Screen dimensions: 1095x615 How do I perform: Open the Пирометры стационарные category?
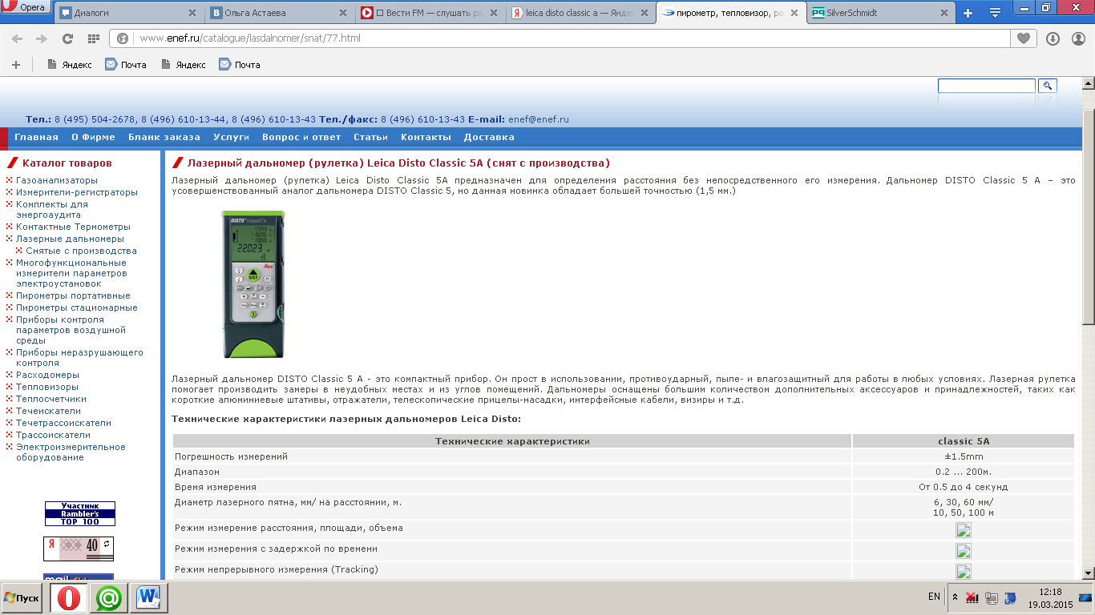tap(77, 307)
